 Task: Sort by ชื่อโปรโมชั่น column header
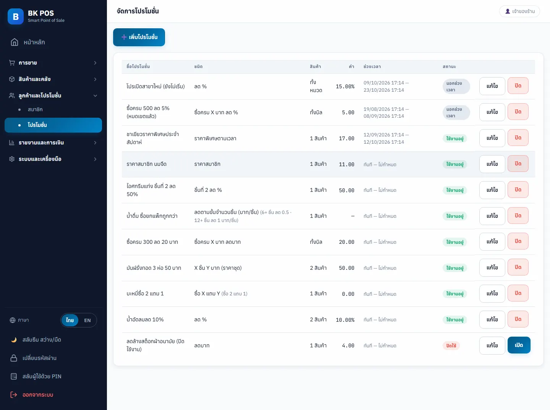pos(138,66)
